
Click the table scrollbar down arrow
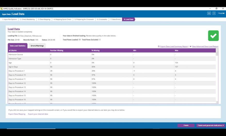pos(217,102)
